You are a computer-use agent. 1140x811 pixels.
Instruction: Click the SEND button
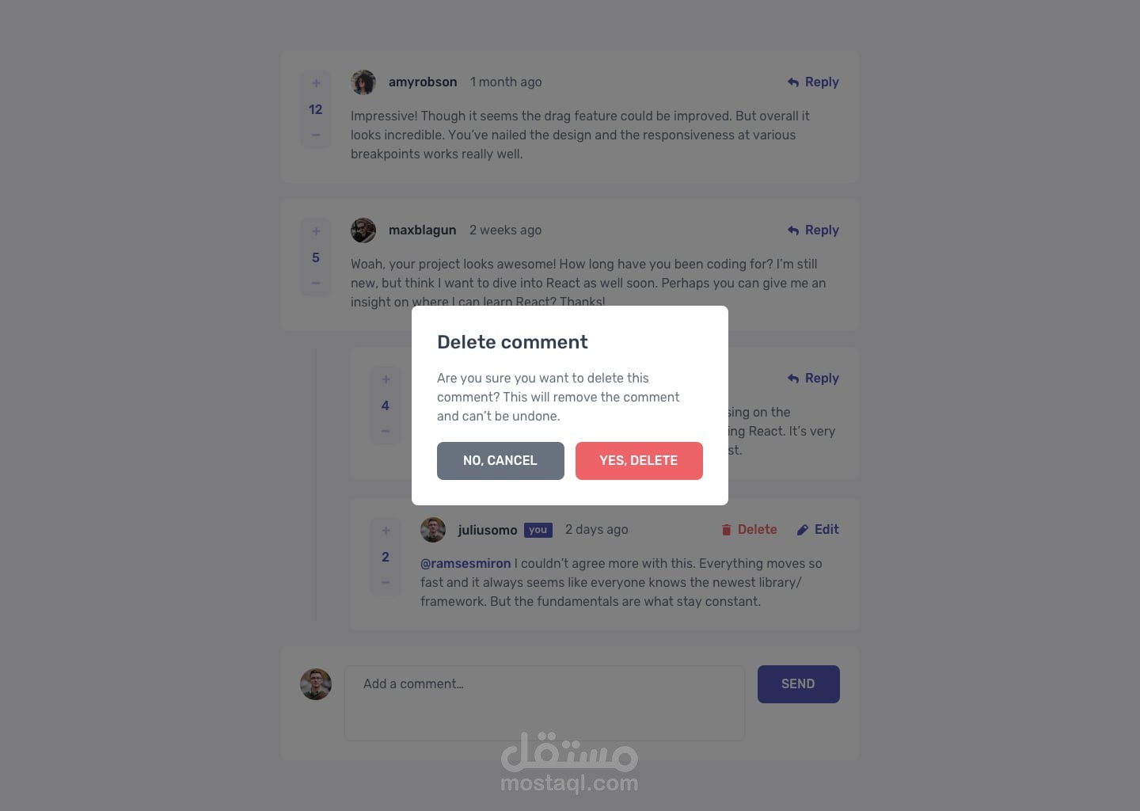799,684
